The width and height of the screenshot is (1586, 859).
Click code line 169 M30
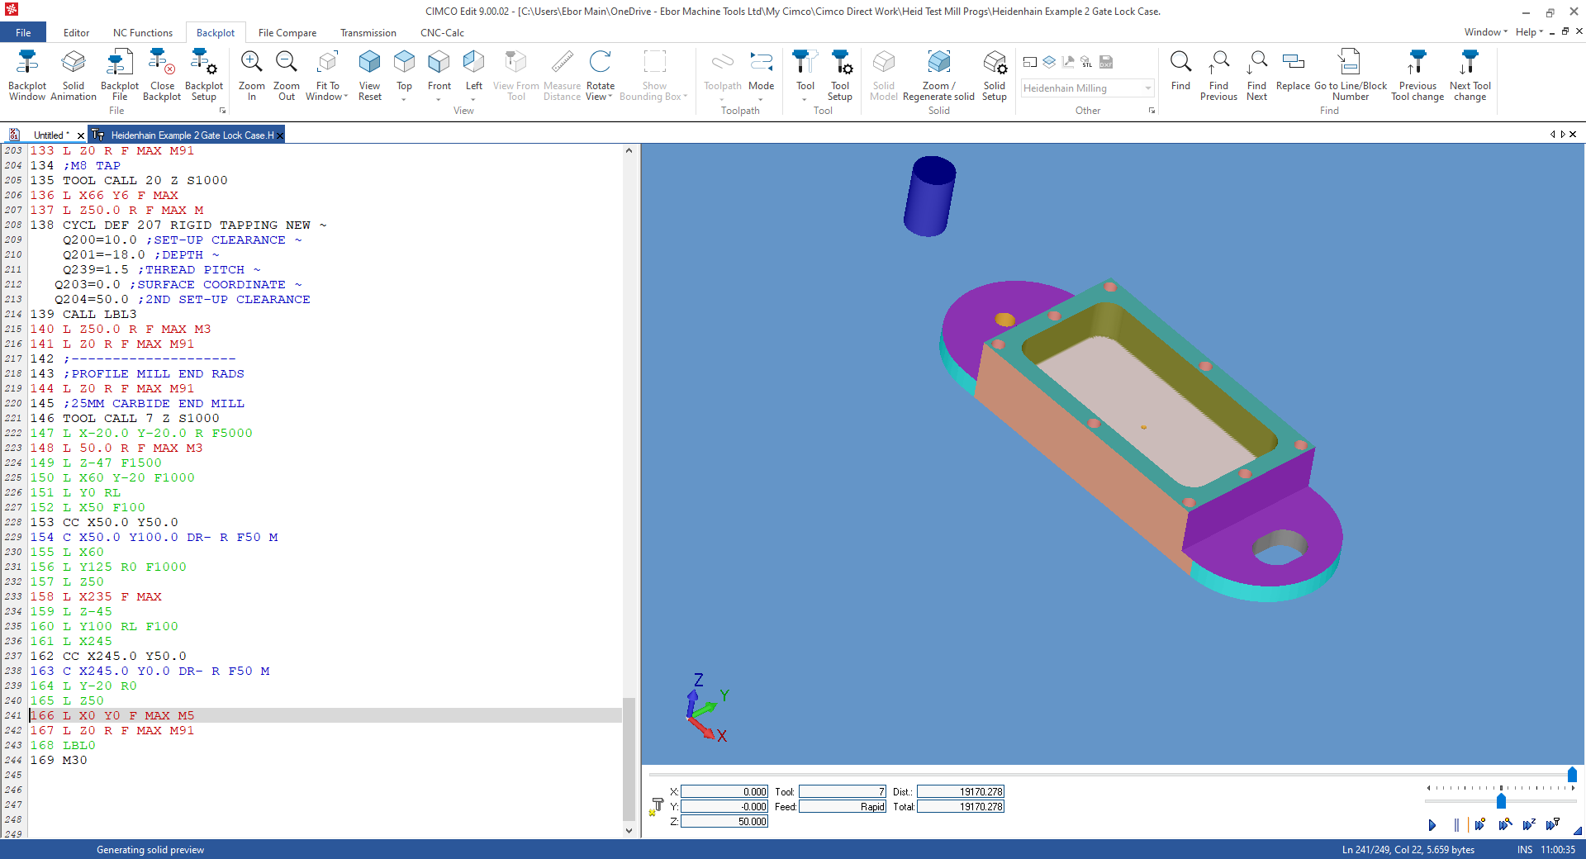(59, 761)
